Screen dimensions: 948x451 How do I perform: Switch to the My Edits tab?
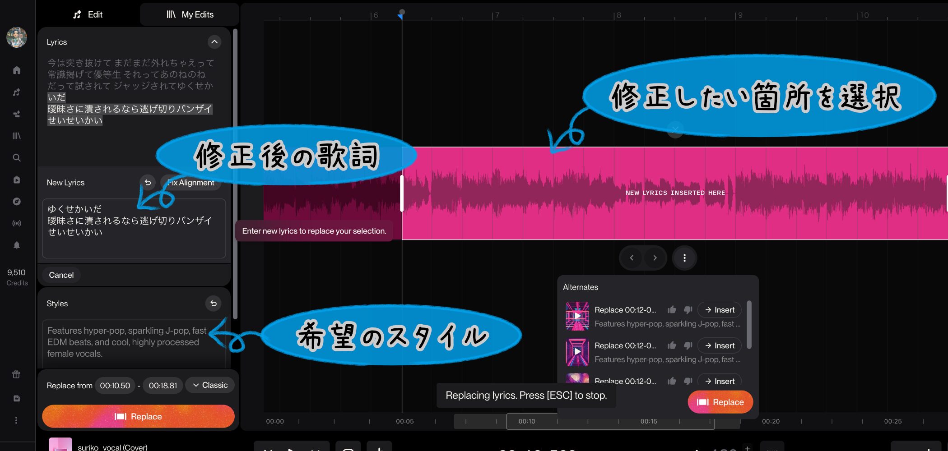click(x=190, y=14)
